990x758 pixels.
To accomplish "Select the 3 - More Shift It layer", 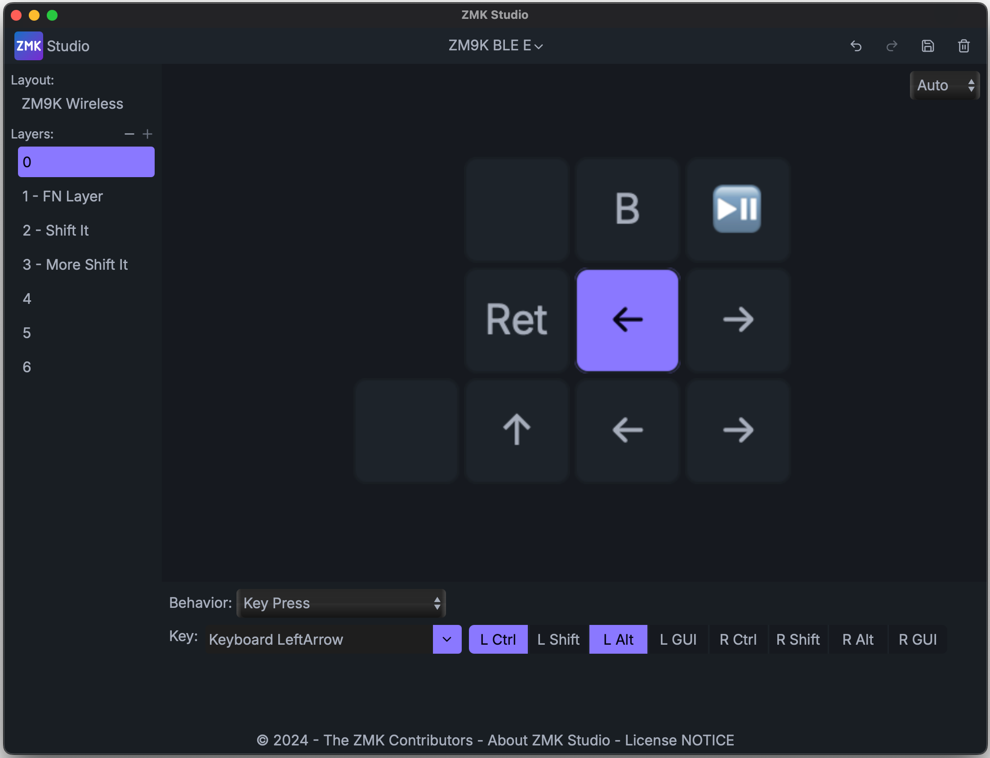I will (x=86, y=264).
